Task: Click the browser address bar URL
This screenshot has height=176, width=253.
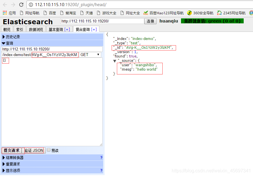Action: [x=71, y=5]
